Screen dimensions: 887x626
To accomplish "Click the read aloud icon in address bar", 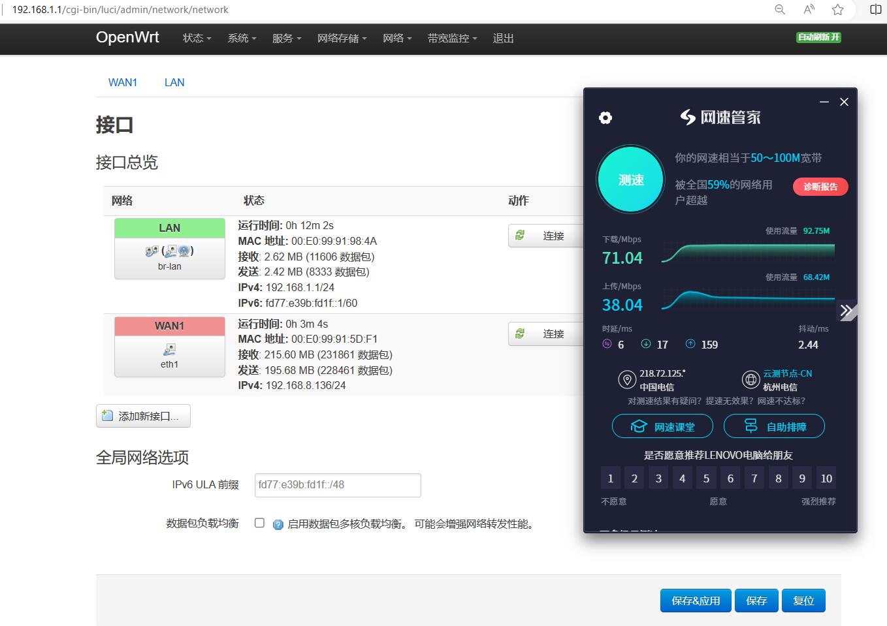I will (x=809, y=9).
